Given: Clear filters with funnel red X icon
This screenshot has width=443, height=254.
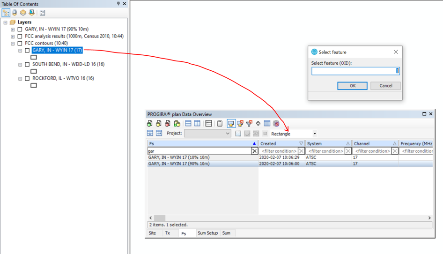Looking at the screenshot, I should 249,123.
